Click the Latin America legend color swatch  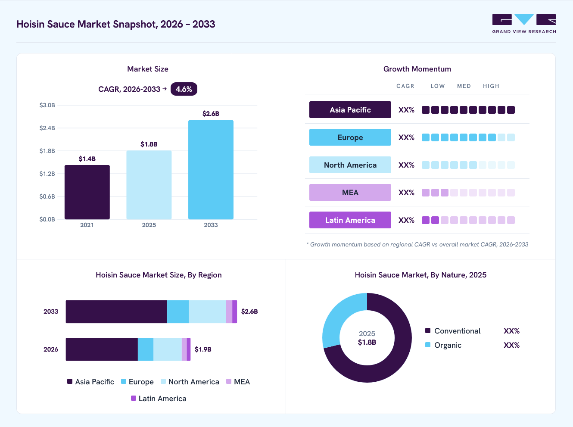pyautogui.click(x=134, y=398)
